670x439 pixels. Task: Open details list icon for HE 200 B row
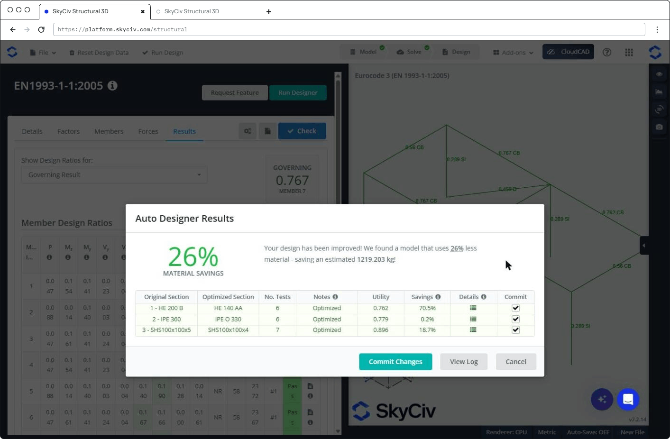tap(473, 308)
